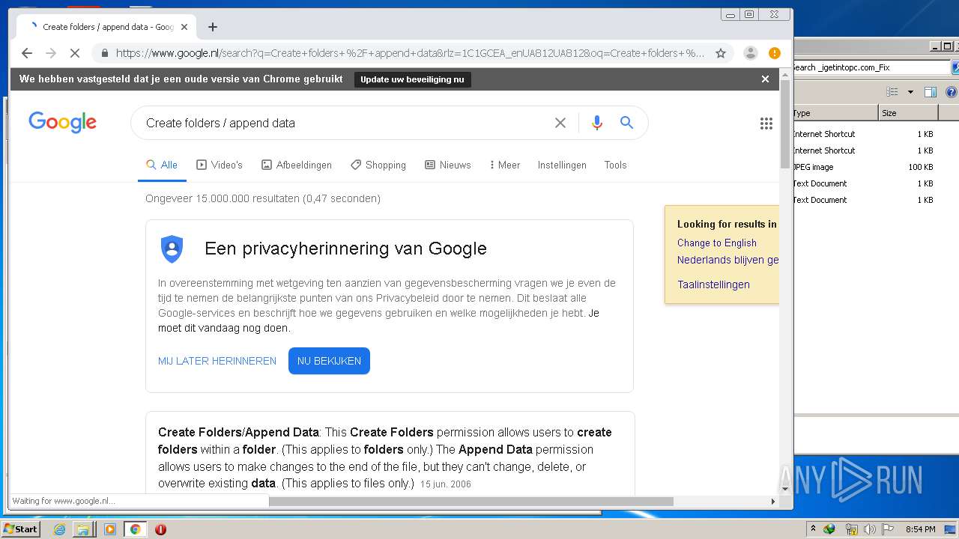
Task: Bookmark this page with the star icon
Action: tap(721, 53)
